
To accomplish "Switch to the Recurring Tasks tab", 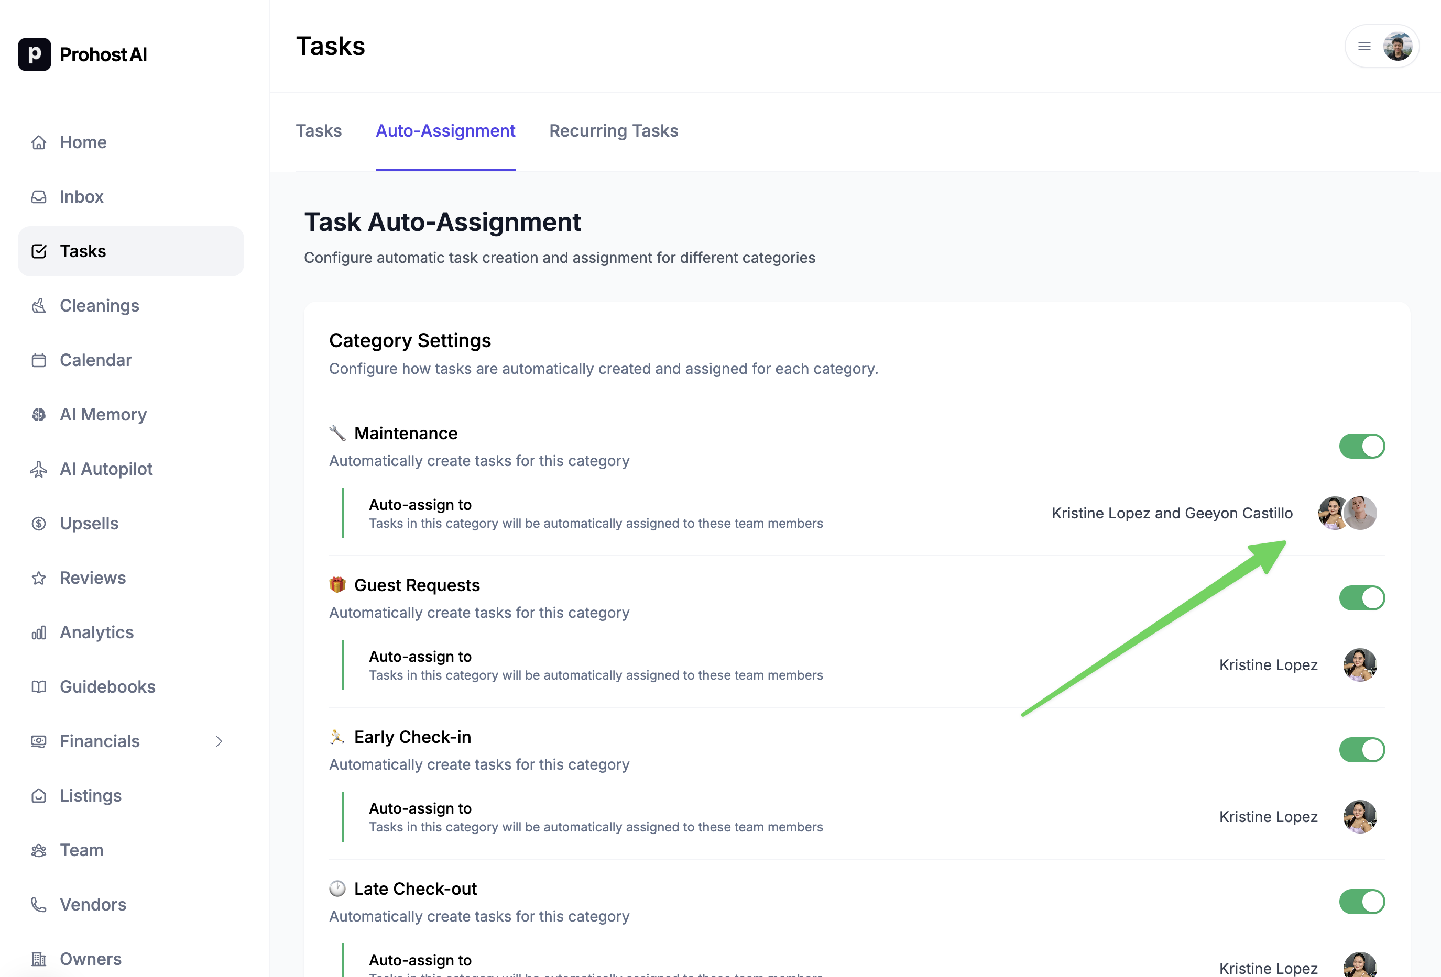I will pos(613,131).
